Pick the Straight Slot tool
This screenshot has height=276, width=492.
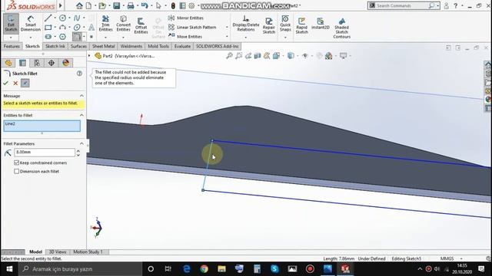coord(48,37)
